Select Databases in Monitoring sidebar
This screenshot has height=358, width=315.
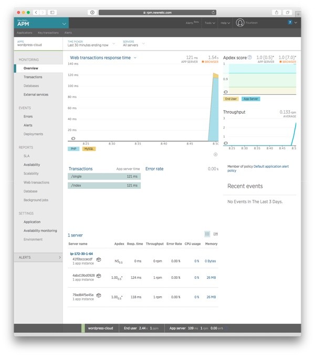click(31, 86)
